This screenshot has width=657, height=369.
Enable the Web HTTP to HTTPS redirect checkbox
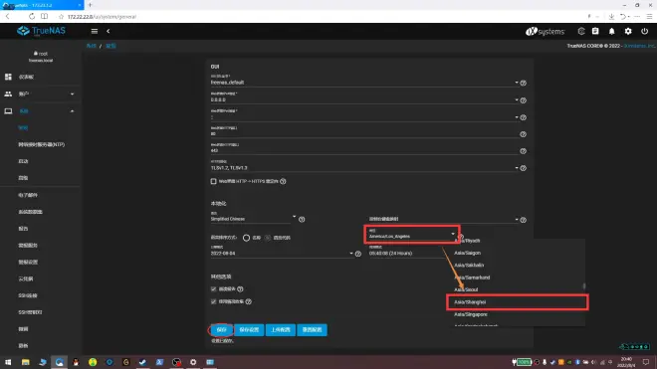214,181
